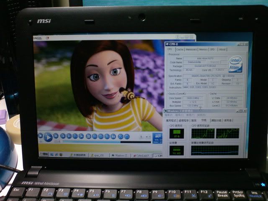This screenshot has width=268, height=201.
Task: Click the CyberLink logo in player title bar
Action: click(x=37, y=38)
